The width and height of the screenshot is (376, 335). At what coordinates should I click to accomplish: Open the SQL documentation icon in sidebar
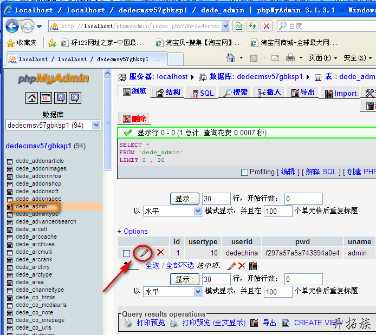[75, 98]
